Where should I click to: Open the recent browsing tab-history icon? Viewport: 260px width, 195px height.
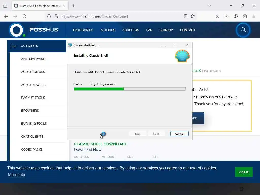click(x=5, y=6)
